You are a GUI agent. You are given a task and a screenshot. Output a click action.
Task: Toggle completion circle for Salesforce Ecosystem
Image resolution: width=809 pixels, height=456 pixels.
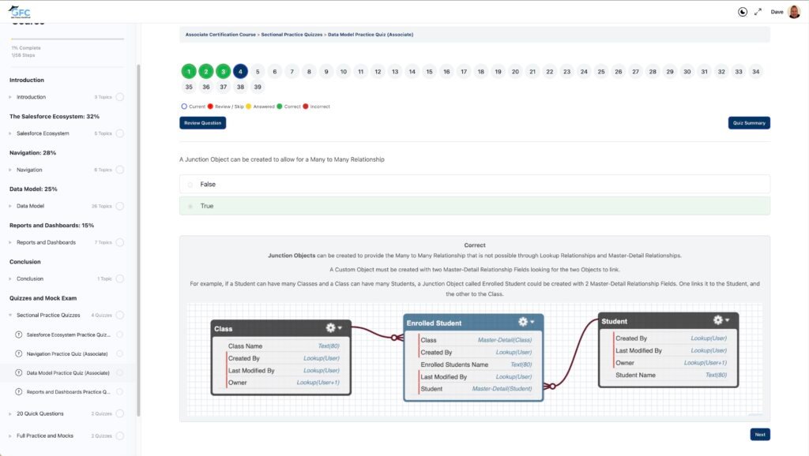click(x=120, y=133)
